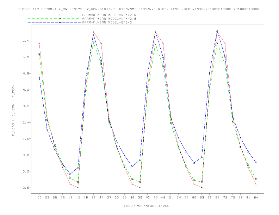Click the -0.8 y-axis tick label
Image resolution: width=279 pixels, height=215 pixels.
coord(25,188)
